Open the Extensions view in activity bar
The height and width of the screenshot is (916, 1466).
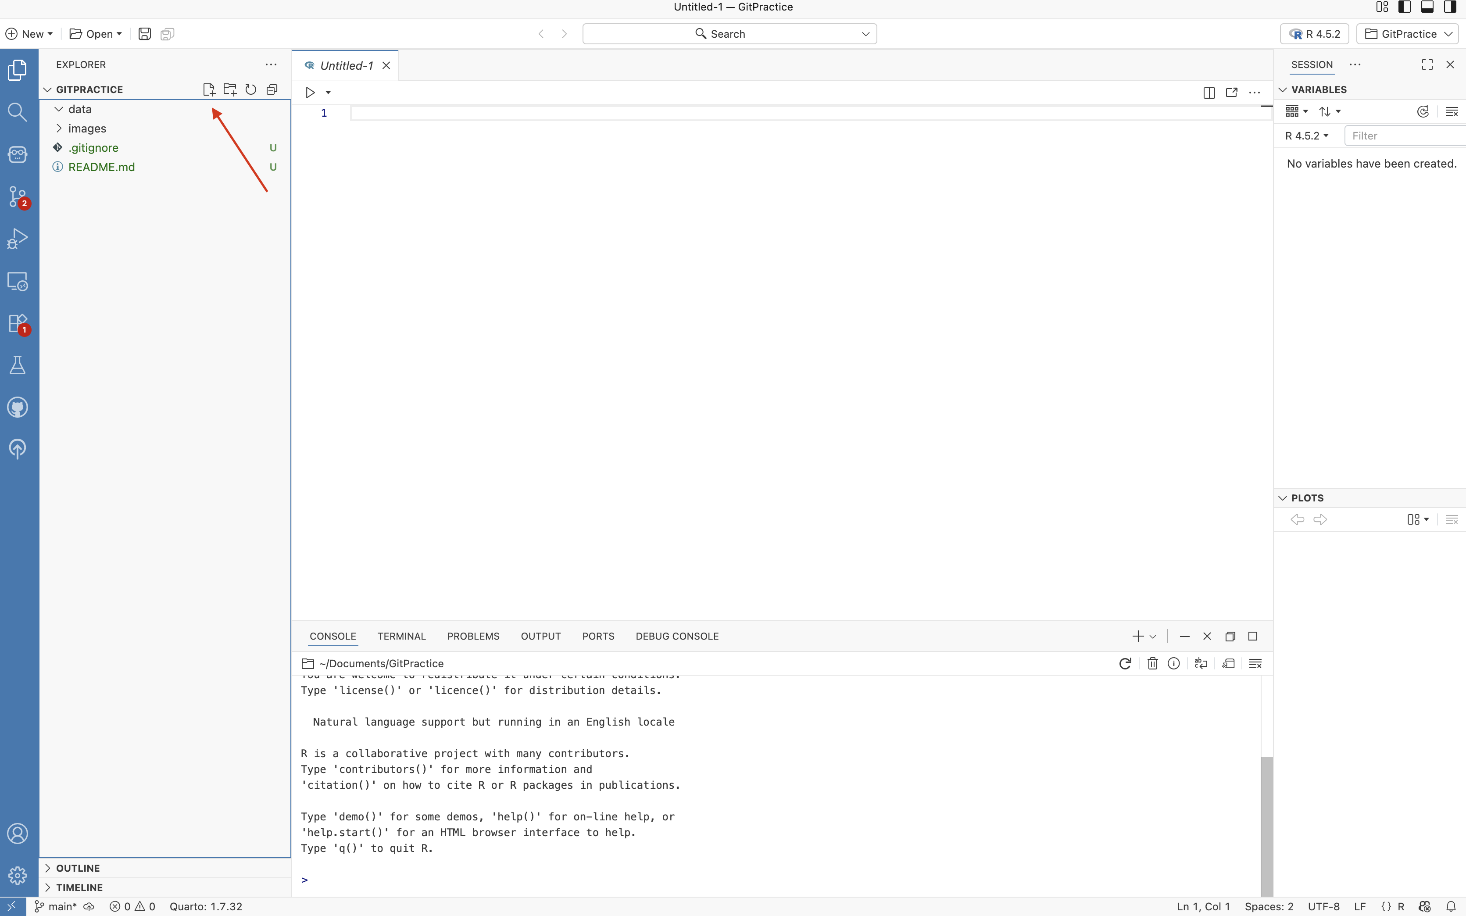pyautogui.click(x=18, y=323)
